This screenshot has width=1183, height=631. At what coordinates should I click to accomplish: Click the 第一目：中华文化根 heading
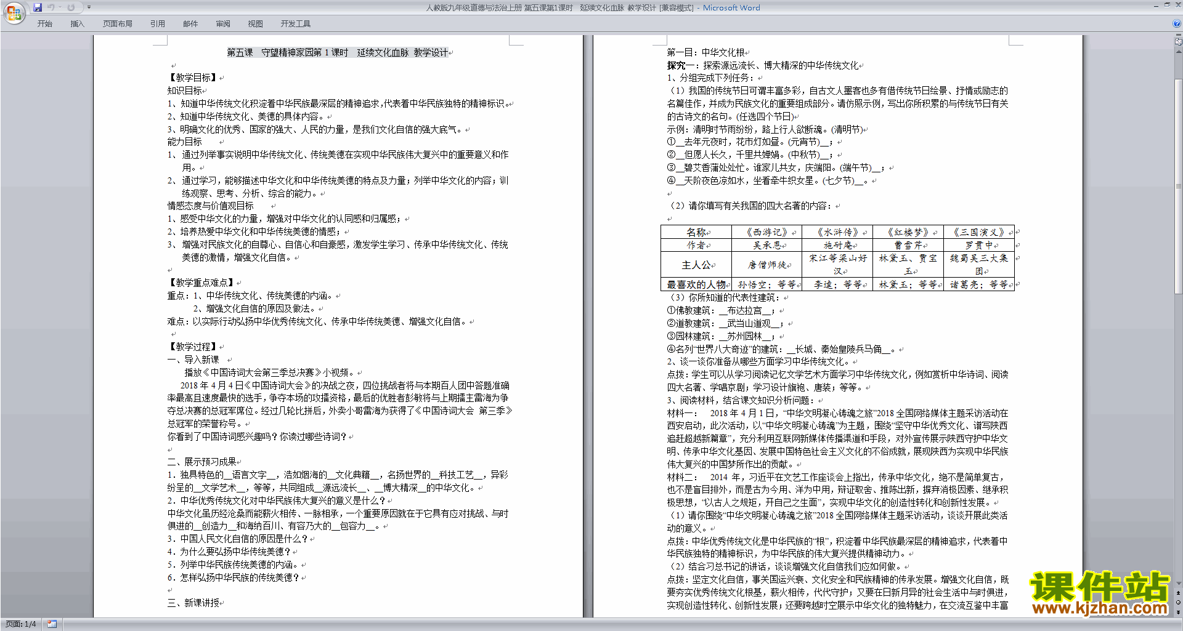point(706,53)
